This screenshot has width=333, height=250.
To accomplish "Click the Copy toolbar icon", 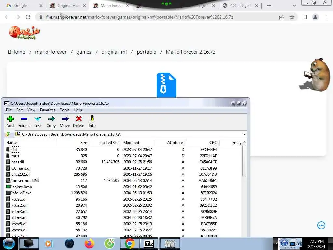I will 51,121.
